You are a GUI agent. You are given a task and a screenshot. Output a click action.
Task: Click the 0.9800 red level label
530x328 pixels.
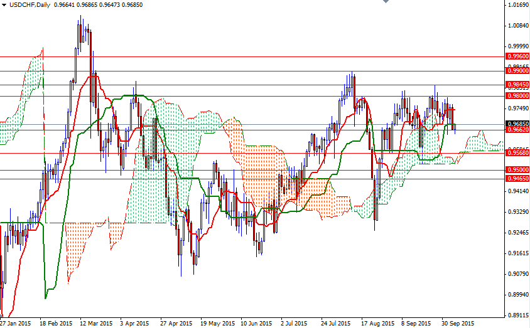coord(517,96)
